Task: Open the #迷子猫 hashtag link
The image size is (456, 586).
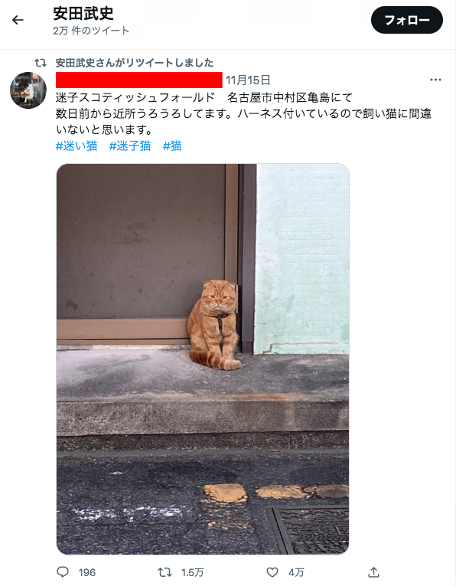Action: (x=130, y=146)
